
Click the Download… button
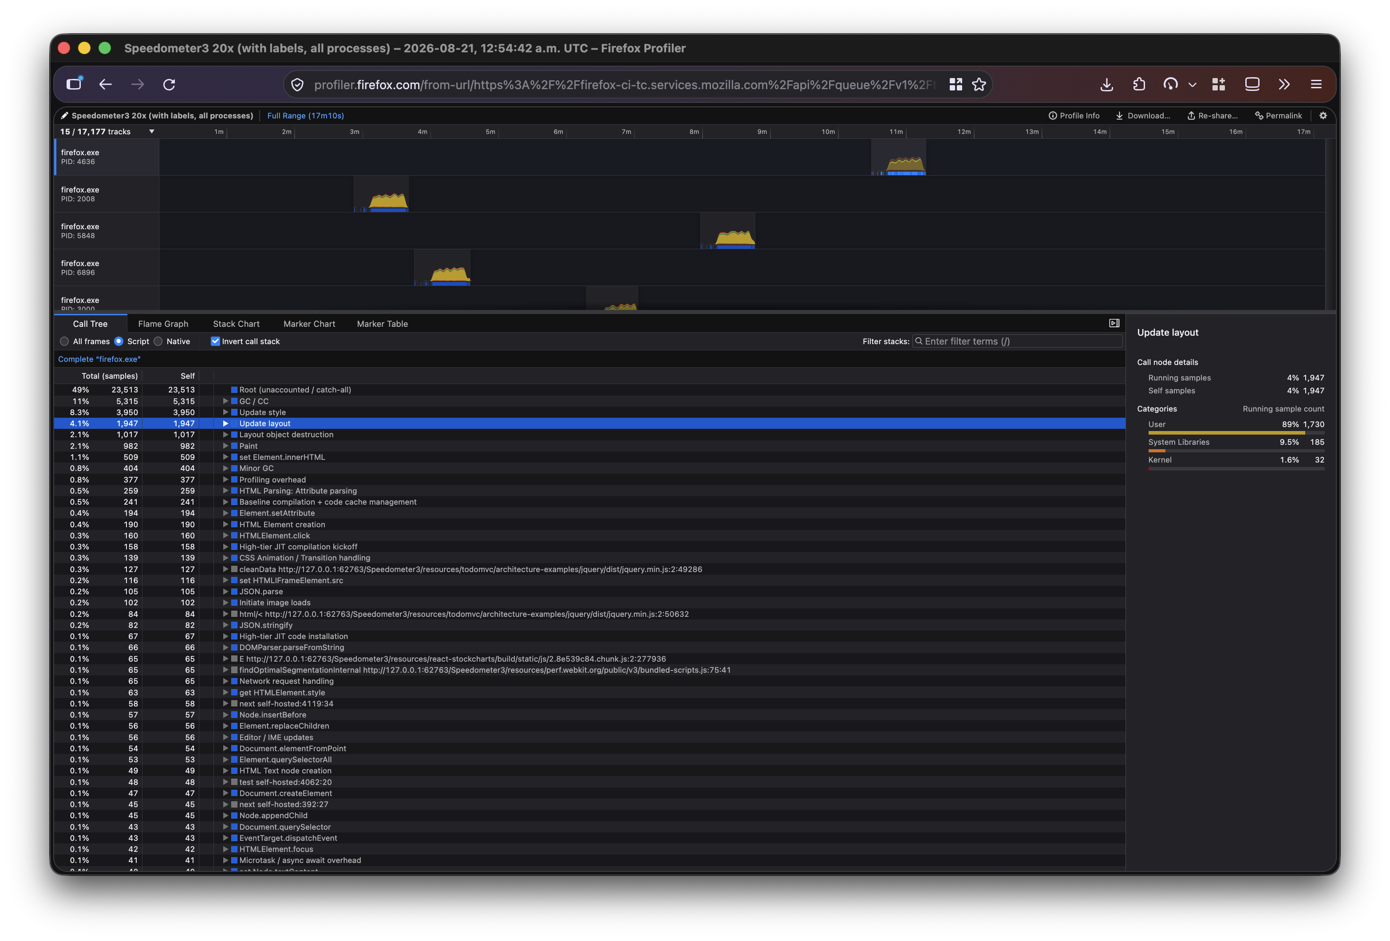pos(1142,116)
